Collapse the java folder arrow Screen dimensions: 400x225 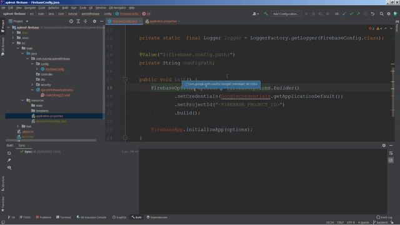pos(23,54)
